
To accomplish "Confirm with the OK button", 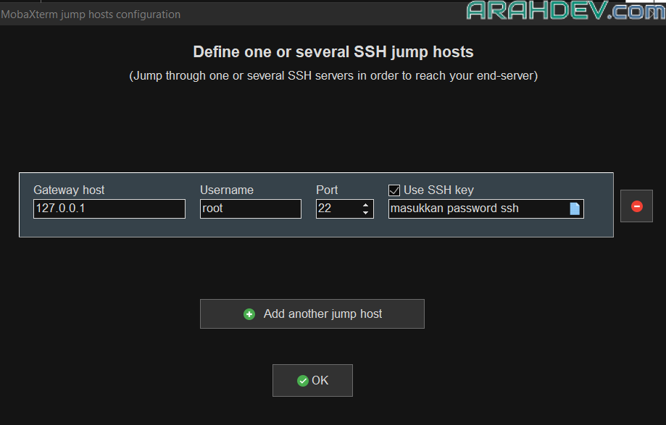I will tap(312, 381).
